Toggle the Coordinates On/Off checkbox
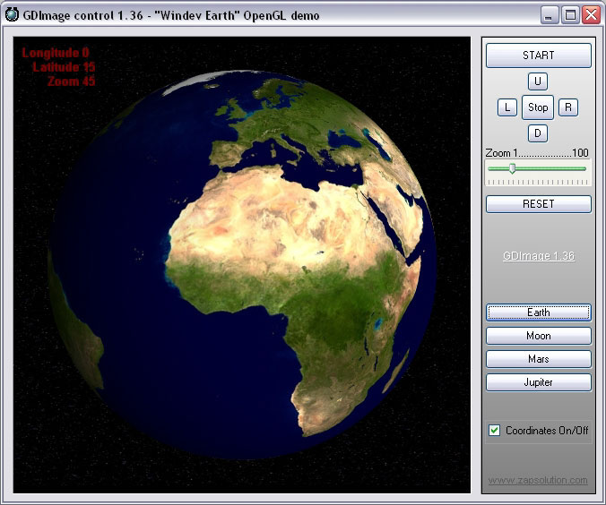The image size is (606, 505). 494,431
